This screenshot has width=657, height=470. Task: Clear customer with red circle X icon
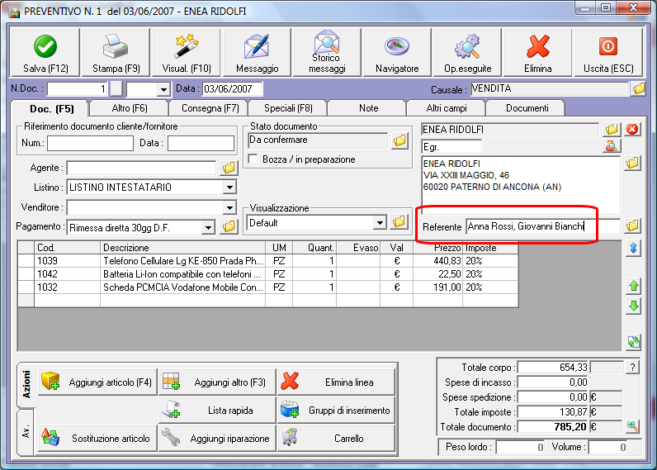[632, 129]
